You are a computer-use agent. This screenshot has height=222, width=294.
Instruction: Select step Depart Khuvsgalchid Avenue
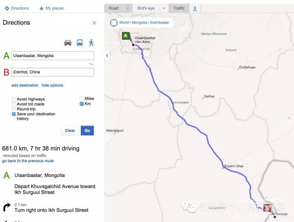pos(55,189)
